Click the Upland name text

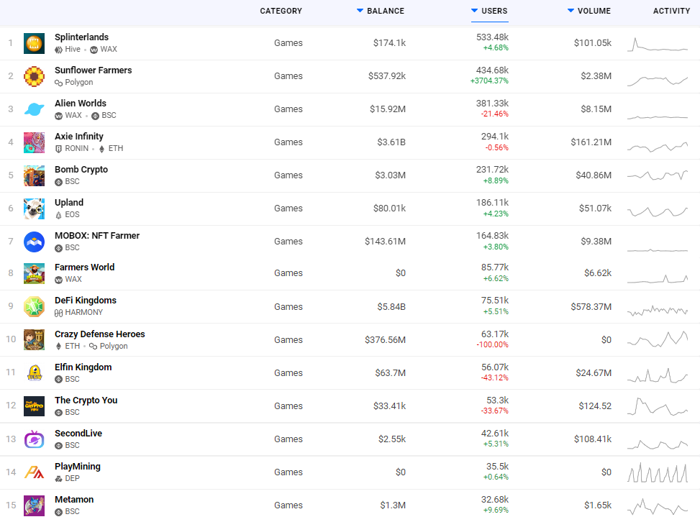click(69, 203)
